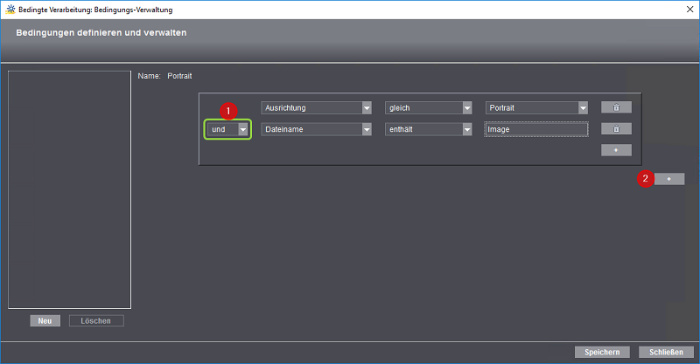Delete the Ausrichtung condition row via trash icon
Screen dimensions: 700x364
click(616, 107)
